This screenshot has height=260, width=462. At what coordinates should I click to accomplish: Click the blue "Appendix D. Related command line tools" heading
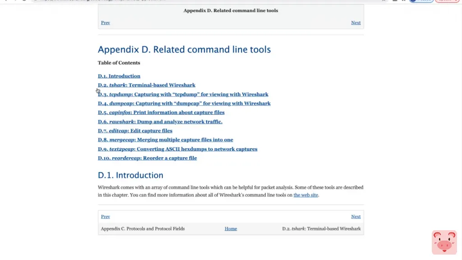pyautogui.click(x=184, y=50)
